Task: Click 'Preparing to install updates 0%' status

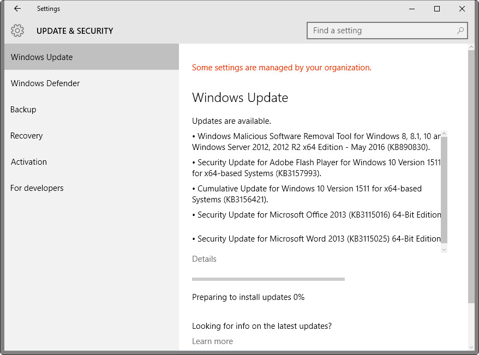Action: (x=248, y=297)
